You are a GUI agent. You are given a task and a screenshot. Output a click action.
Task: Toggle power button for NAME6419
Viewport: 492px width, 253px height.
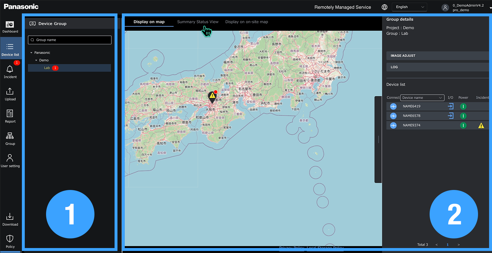[463, 107]
